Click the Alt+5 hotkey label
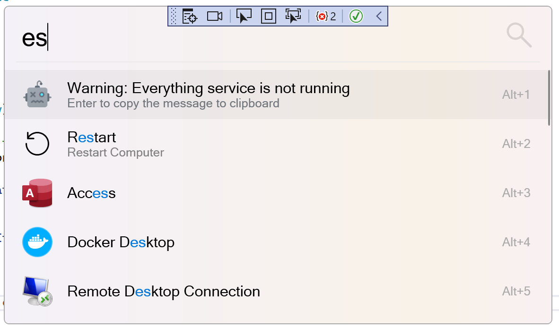 click(x=516, y=291)
